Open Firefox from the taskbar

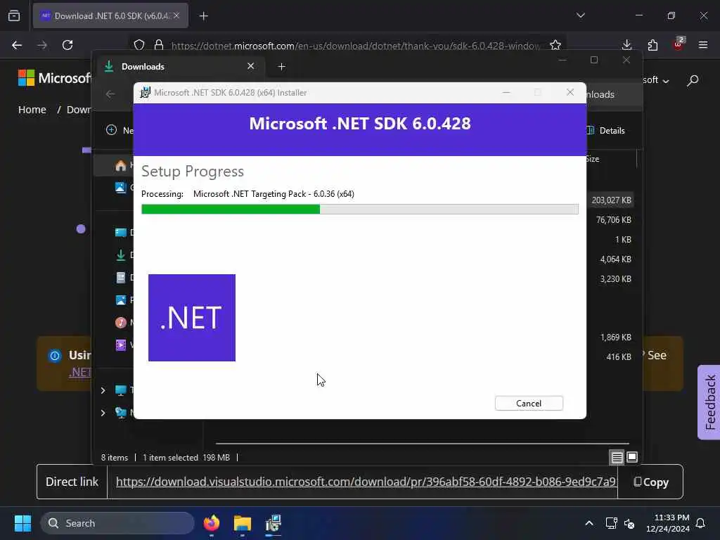[x=212, y=523]
